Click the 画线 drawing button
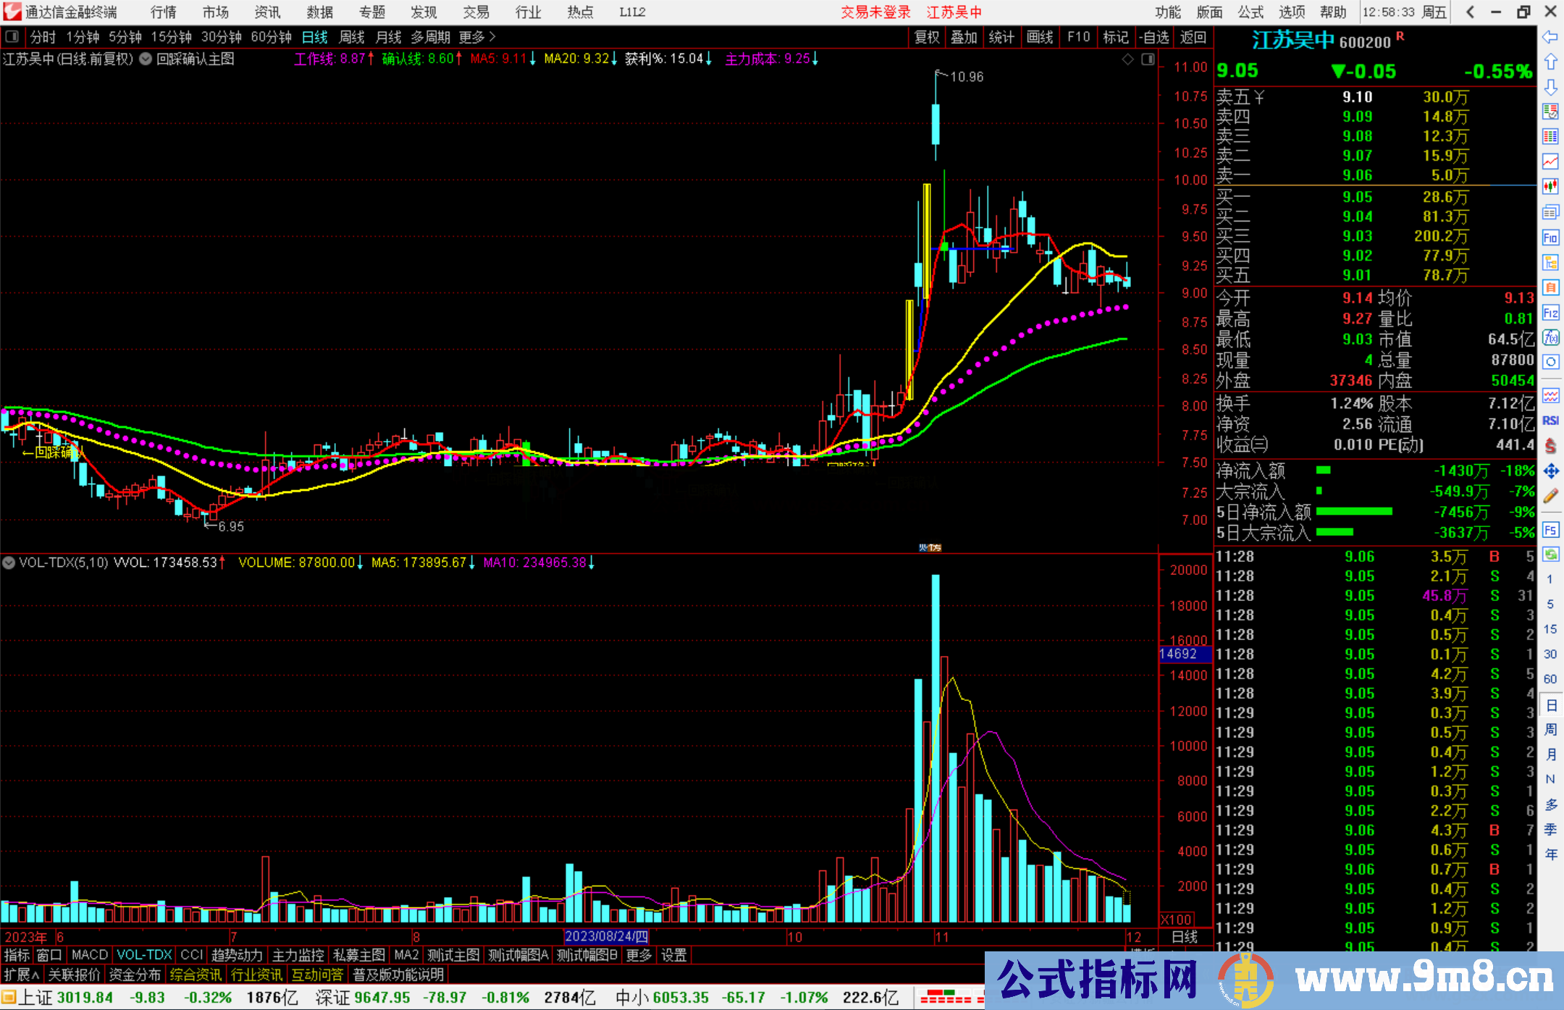The height and width of the screenshot is (1010, 1564). point(1040,37)
